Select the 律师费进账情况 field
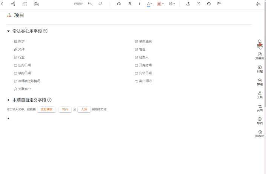This screenshot has width=266, height=174. click(x=27, y=81)
